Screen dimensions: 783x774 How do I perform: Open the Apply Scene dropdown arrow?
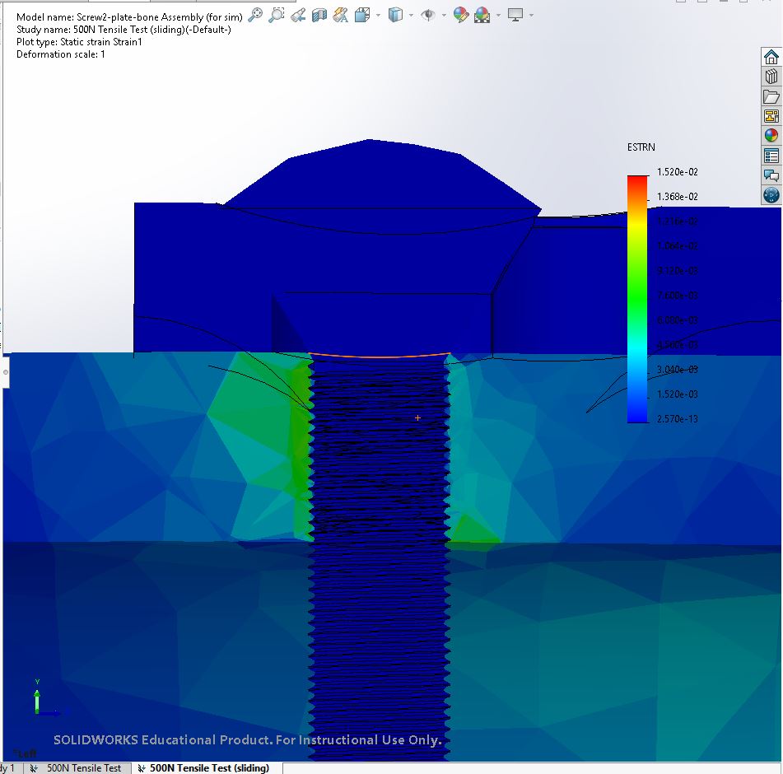[x=497, y=15]
